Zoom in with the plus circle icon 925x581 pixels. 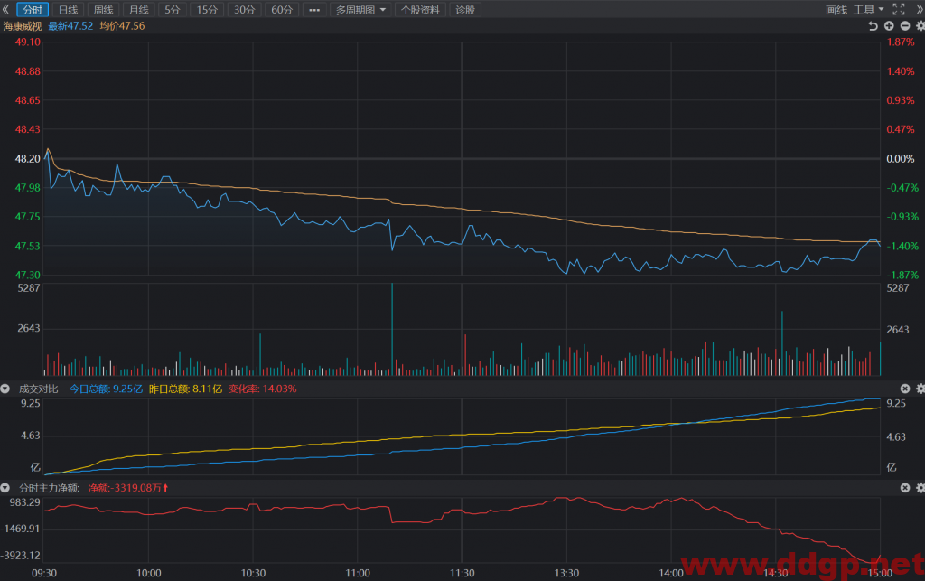tap(889, 26)
